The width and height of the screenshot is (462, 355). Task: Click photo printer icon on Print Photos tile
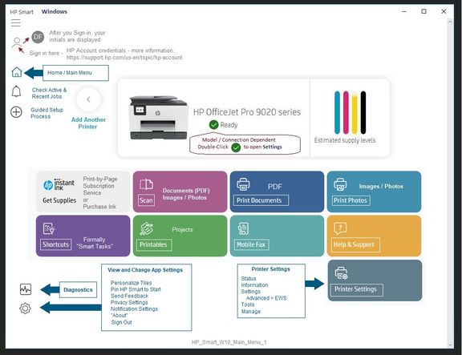tap(340, 184)
